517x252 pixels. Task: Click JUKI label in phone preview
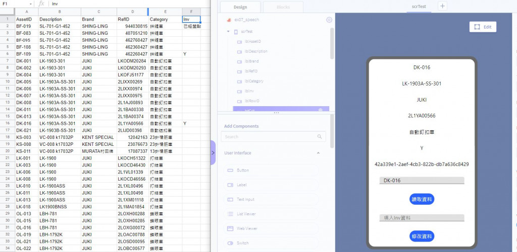coord(422,100)
